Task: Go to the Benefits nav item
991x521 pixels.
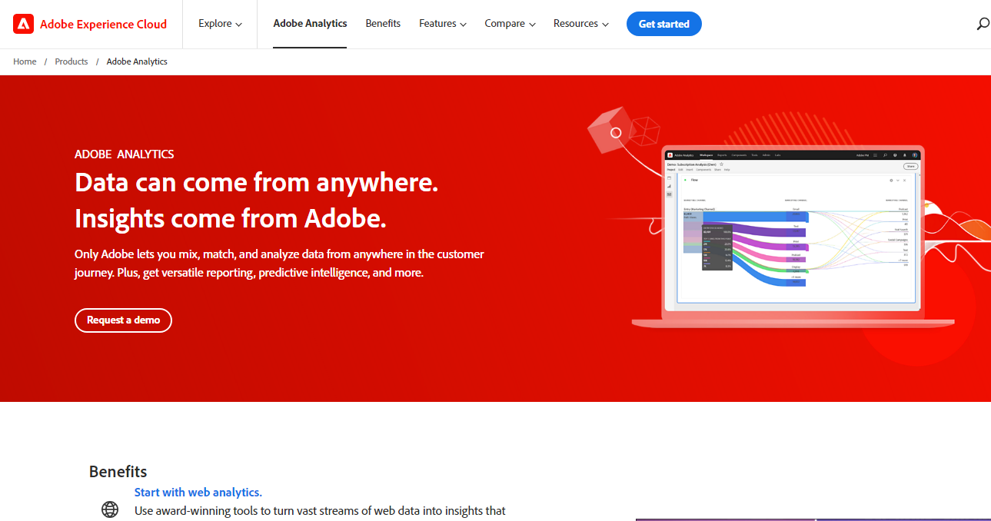Action: 383,24
